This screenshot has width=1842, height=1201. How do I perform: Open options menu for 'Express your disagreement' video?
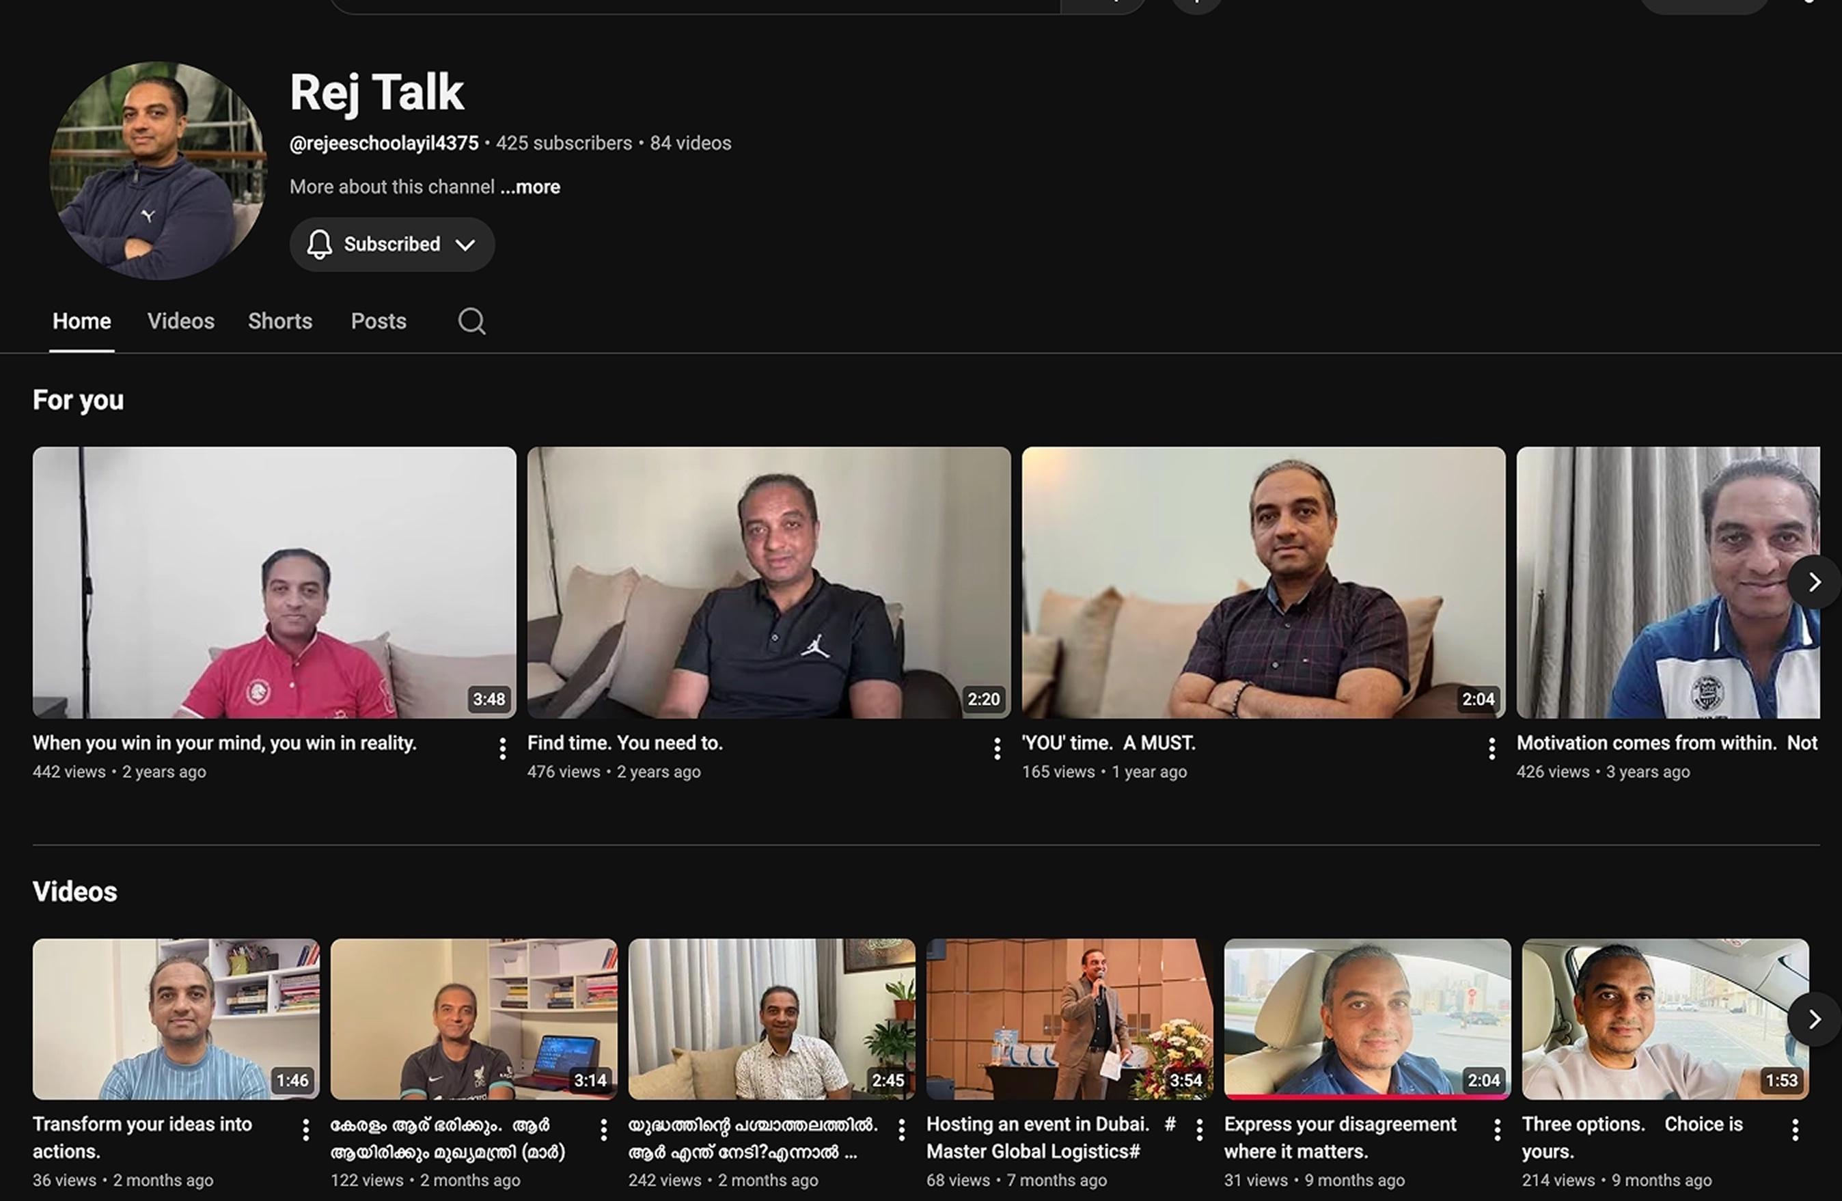point(1497,1130)
